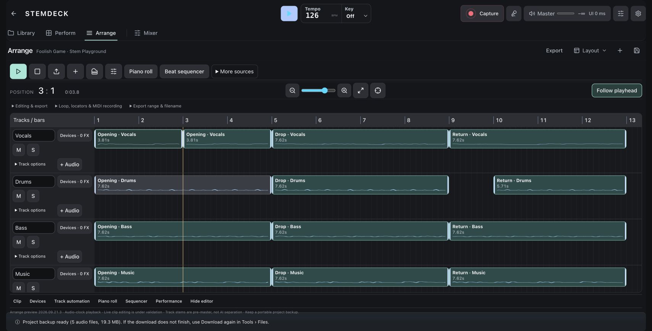Open the Mixer tab

click(x=146, y=33)
